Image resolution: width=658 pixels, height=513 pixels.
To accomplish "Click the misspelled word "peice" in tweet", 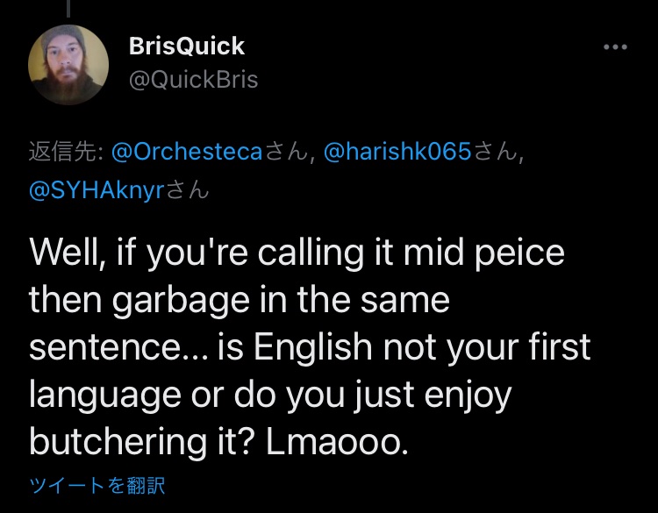I will coord(519,254).
